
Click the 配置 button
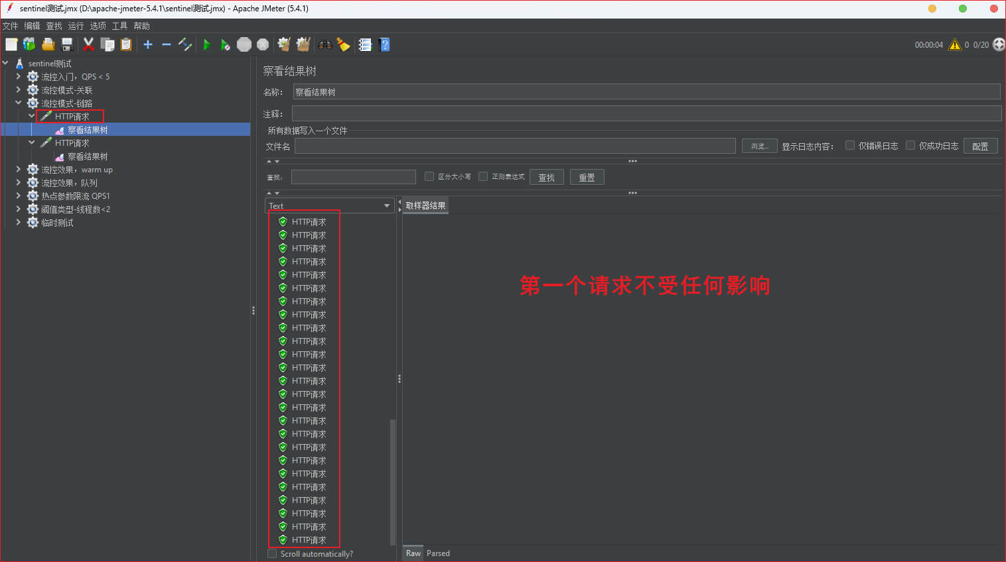pos(980,146)
